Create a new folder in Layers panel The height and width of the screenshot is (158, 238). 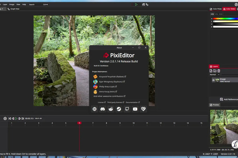tap(215, 71)
